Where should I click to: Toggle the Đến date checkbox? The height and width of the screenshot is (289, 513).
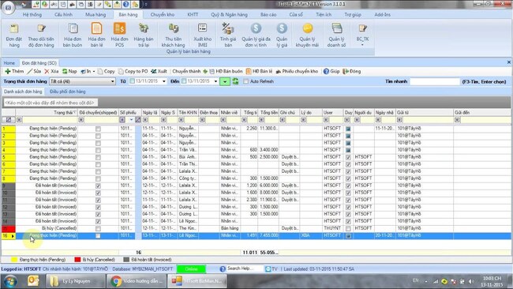184,81
